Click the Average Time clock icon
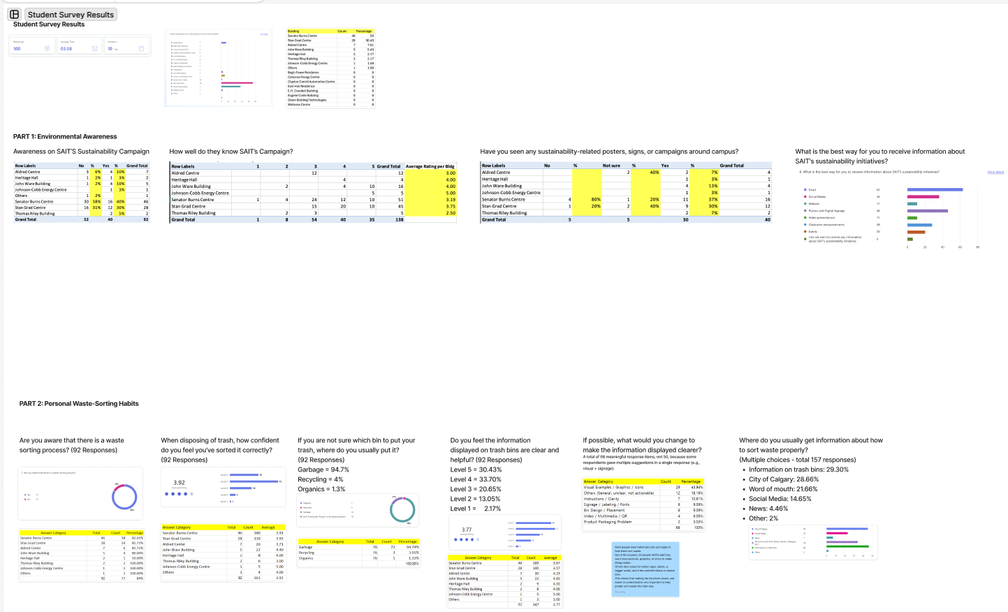The width and height of the screenshot is (1008, 612). 94,48
